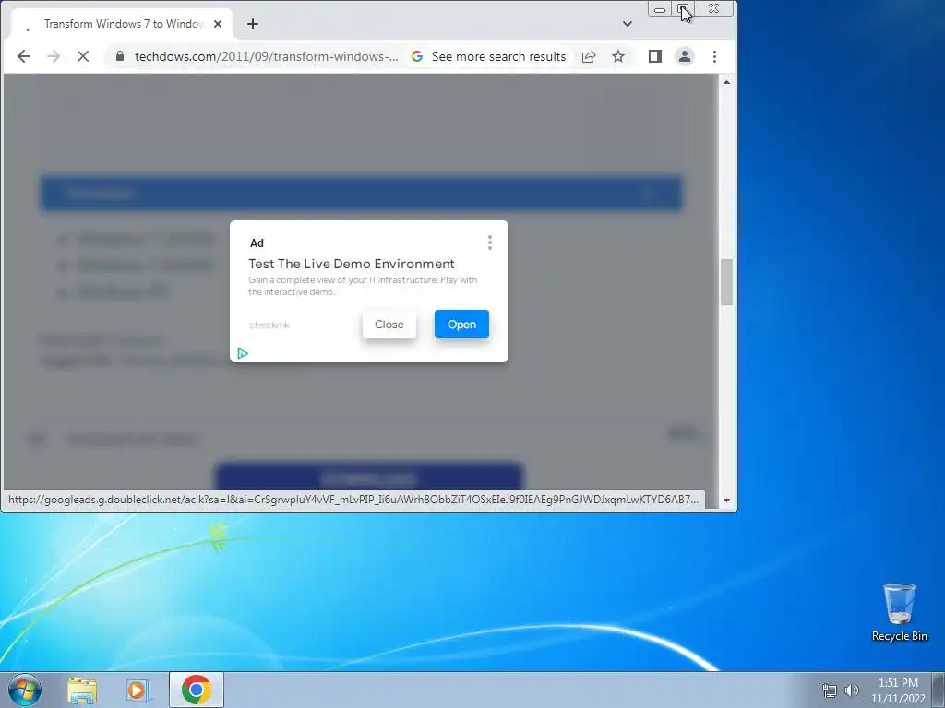Click the Show desktop button

pyautogui.click(x=939, y=690)
